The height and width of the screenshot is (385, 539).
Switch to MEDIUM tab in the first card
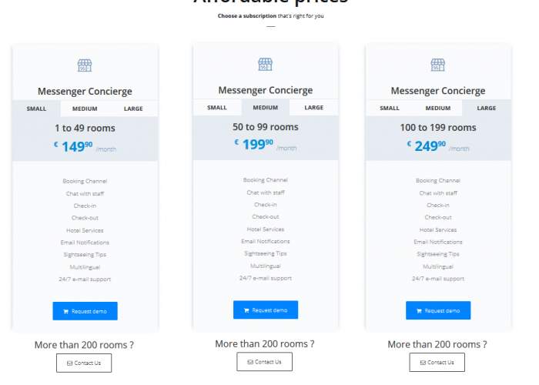pyautogui.click(x=85, y=109)
